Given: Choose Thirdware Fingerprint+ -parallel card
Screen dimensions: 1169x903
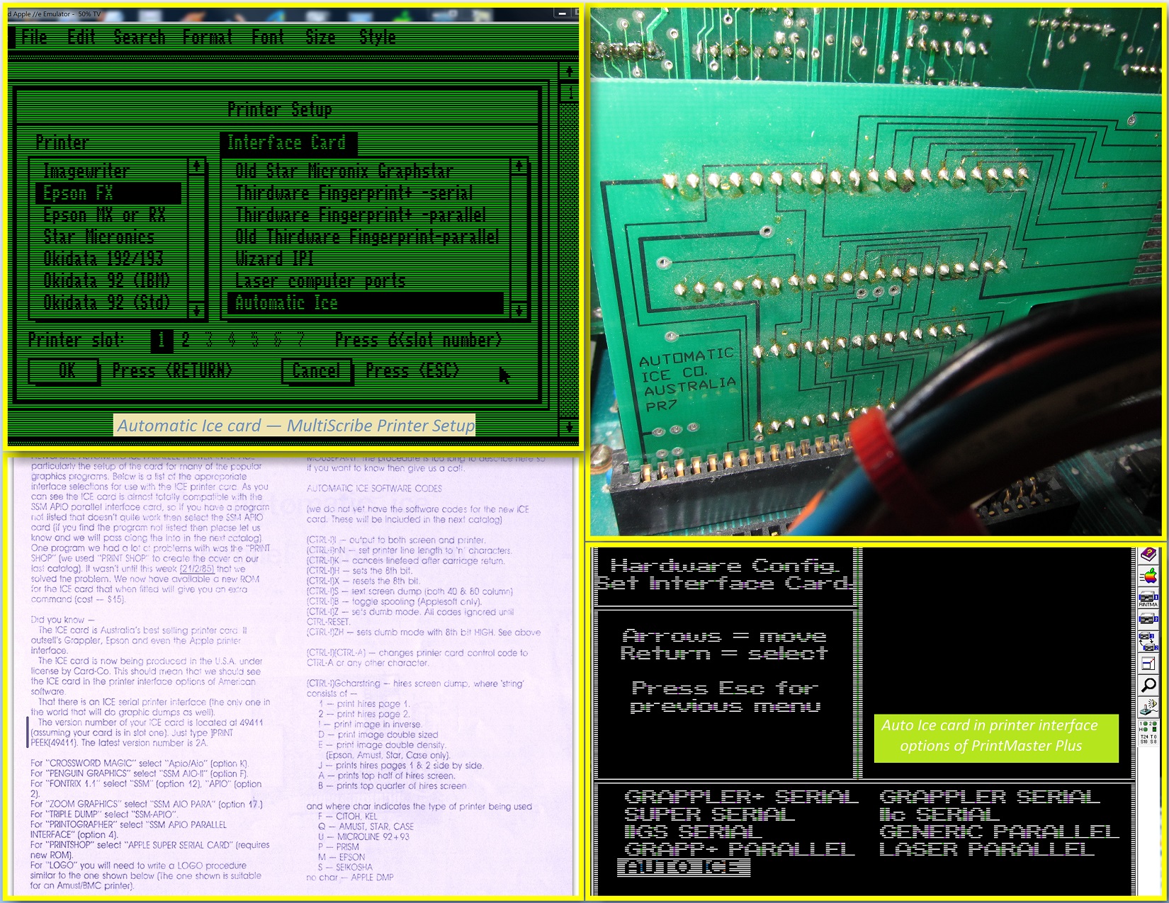Looking at the screenshot, I should 365,215.
